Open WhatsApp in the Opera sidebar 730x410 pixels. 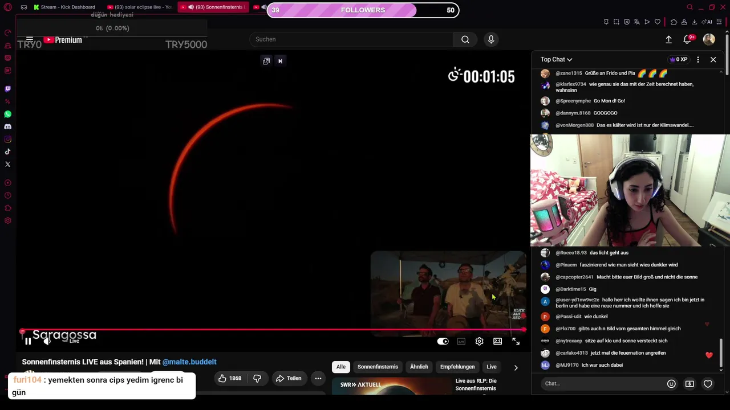coord(7,114)
